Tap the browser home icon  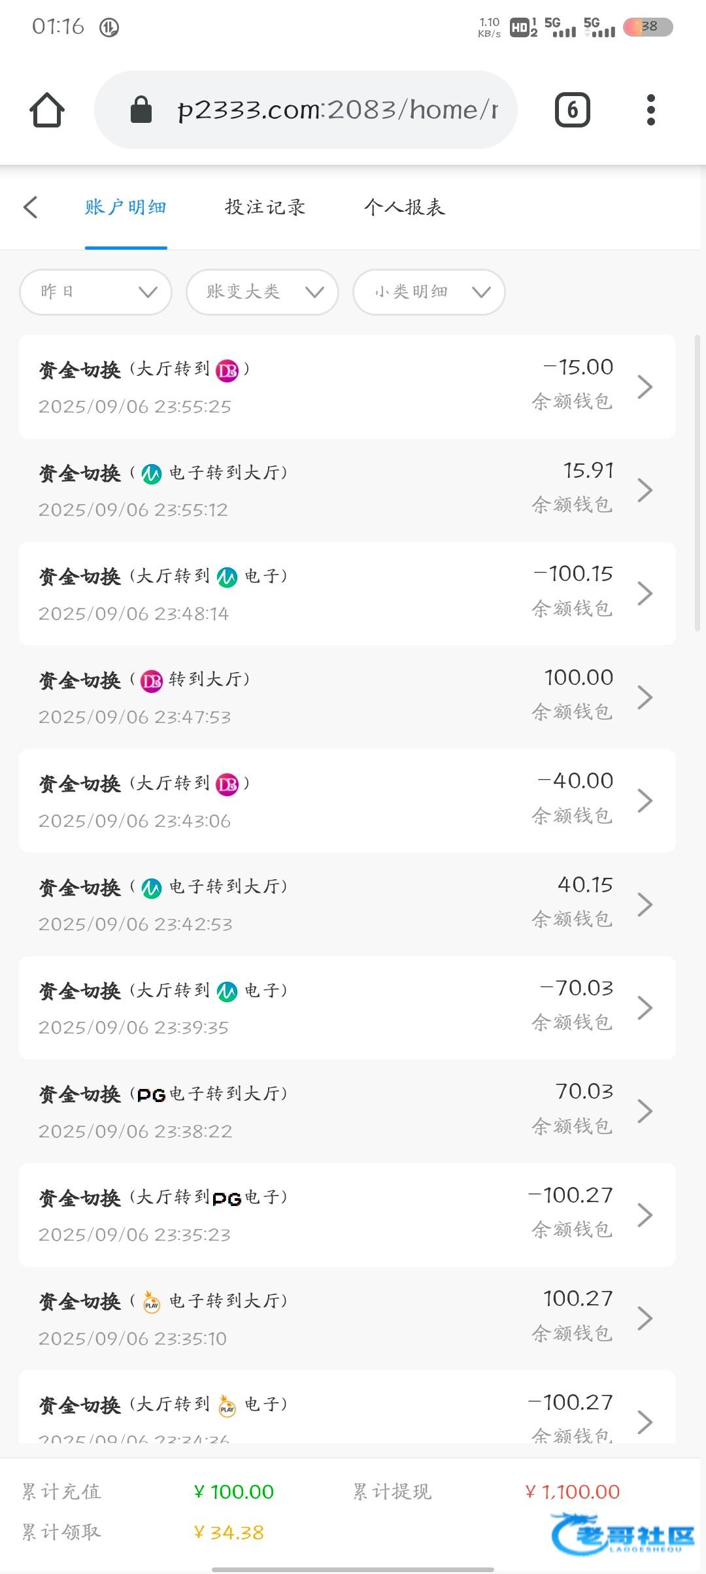(47, 110)
